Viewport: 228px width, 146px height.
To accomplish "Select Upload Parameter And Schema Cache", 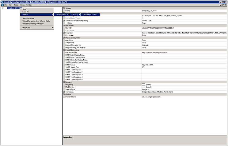I will click(x=37, y=21).
